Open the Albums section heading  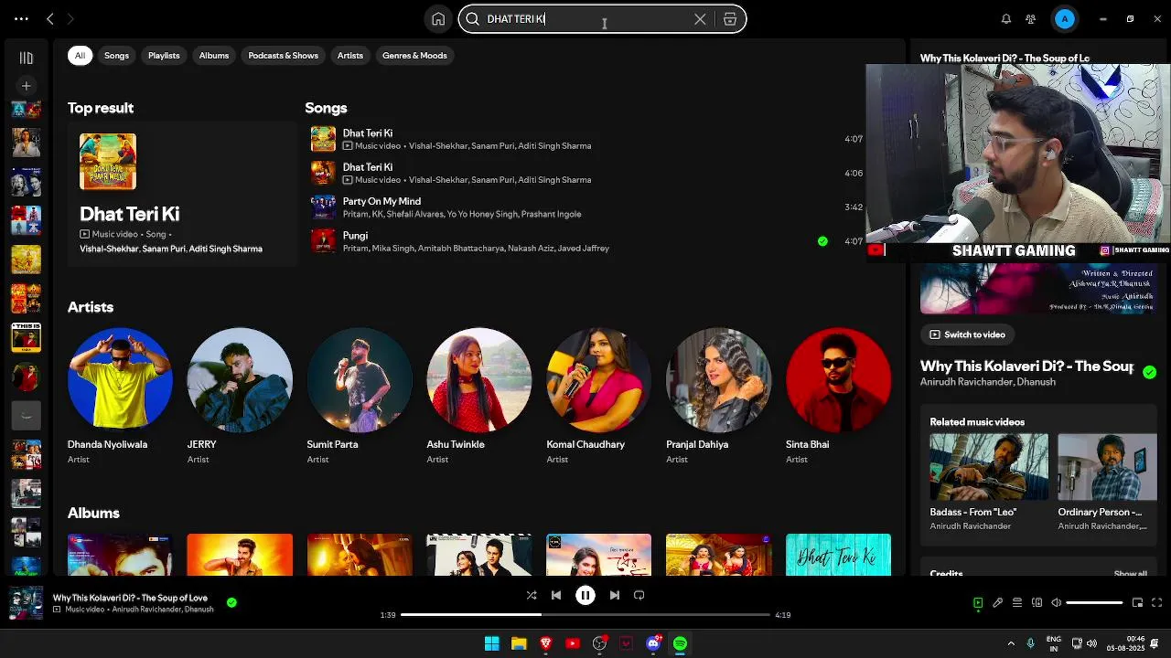tap(93, 513)
